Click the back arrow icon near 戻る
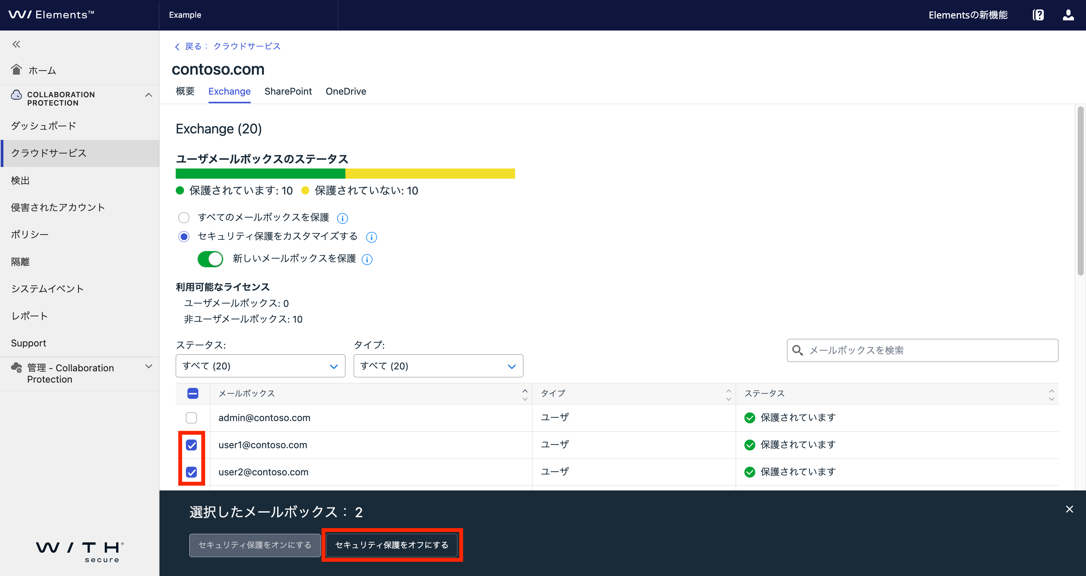The image size is (1086, 576). pos(178,46)
